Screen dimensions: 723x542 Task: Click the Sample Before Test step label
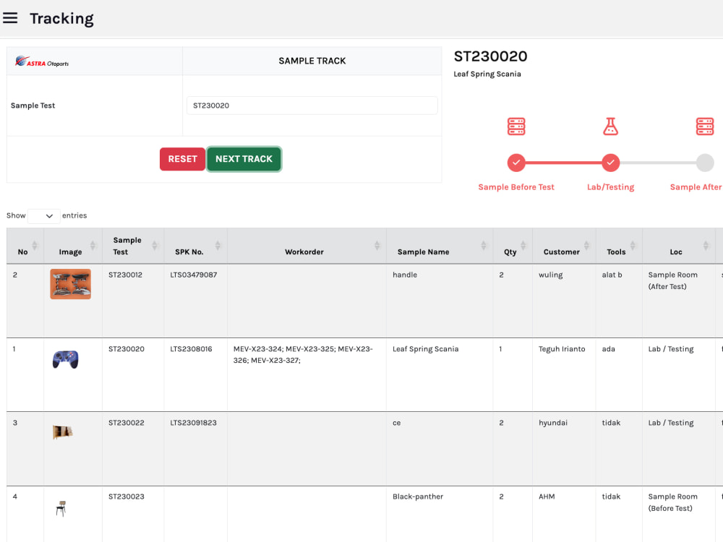(516, 187)
